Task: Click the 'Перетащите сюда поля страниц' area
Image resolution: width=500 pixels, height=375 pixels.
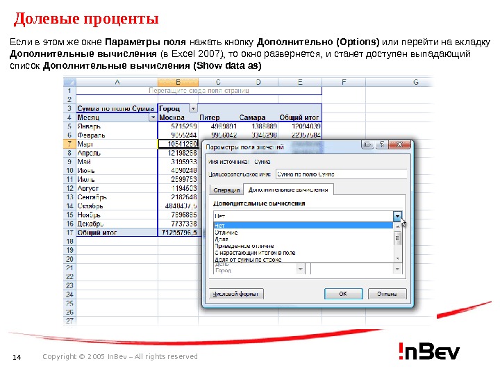Action: click(x=199, y=91)
